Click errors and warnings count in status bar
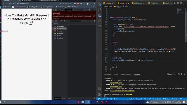Viewport: 187px width, 105px height. click(x=114, y=99)
